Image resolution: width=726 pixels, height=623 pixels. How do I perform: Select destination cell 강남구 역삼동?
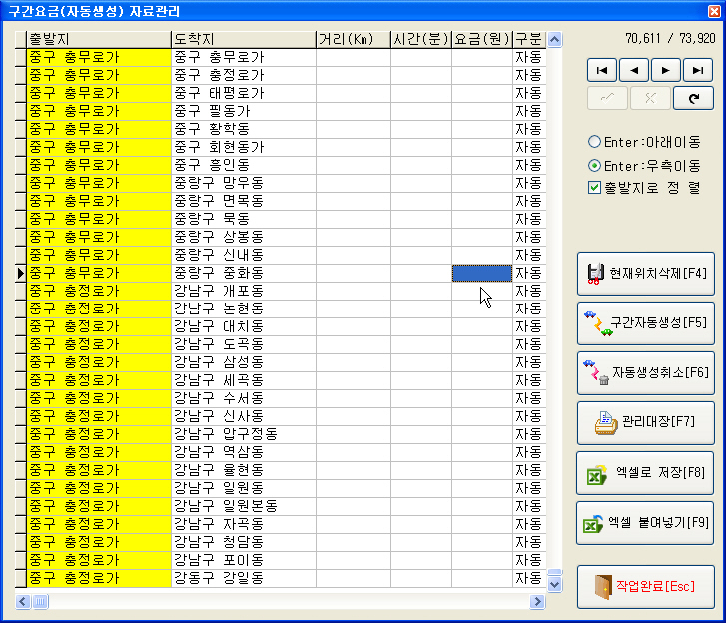point(244,452)
